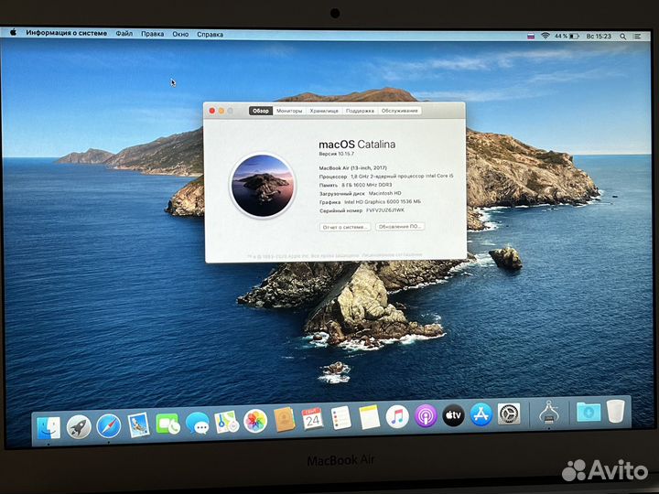659x494 pixels.
Task: Click the Отчет о системе button
Action: [345, 227]
